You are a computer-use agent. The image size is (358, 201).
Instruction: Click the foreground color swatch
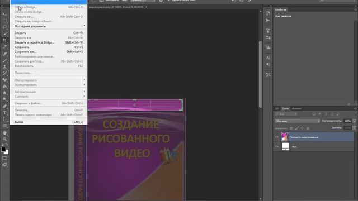coord(3,149)
